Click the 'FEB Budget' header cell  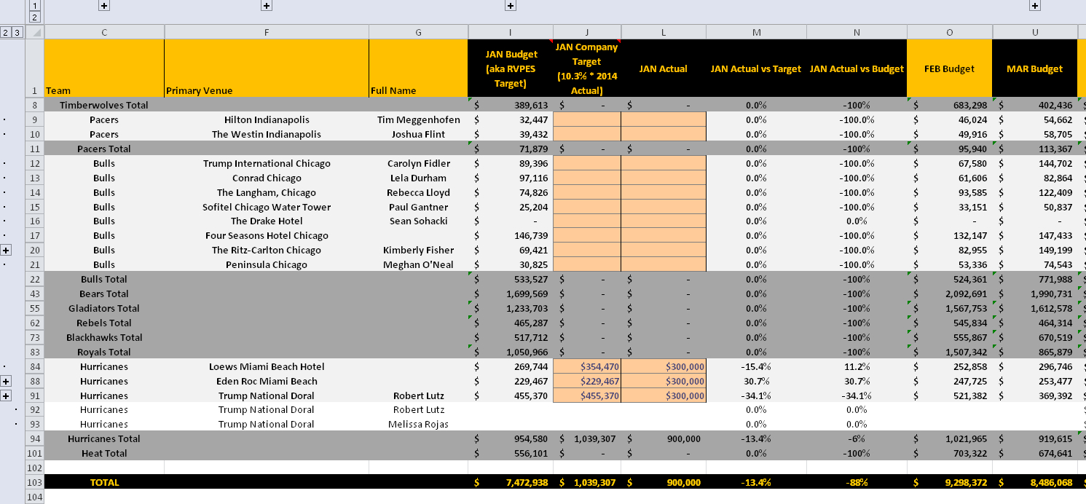click(x=950, y=68)
